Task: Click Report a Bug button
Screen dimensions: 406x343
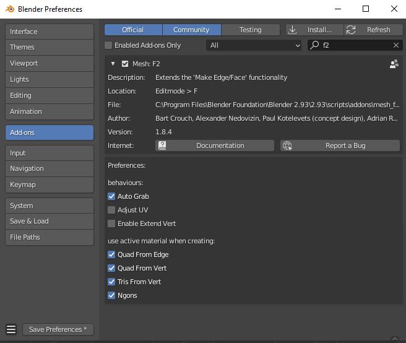Action: (x=340, y=145)
